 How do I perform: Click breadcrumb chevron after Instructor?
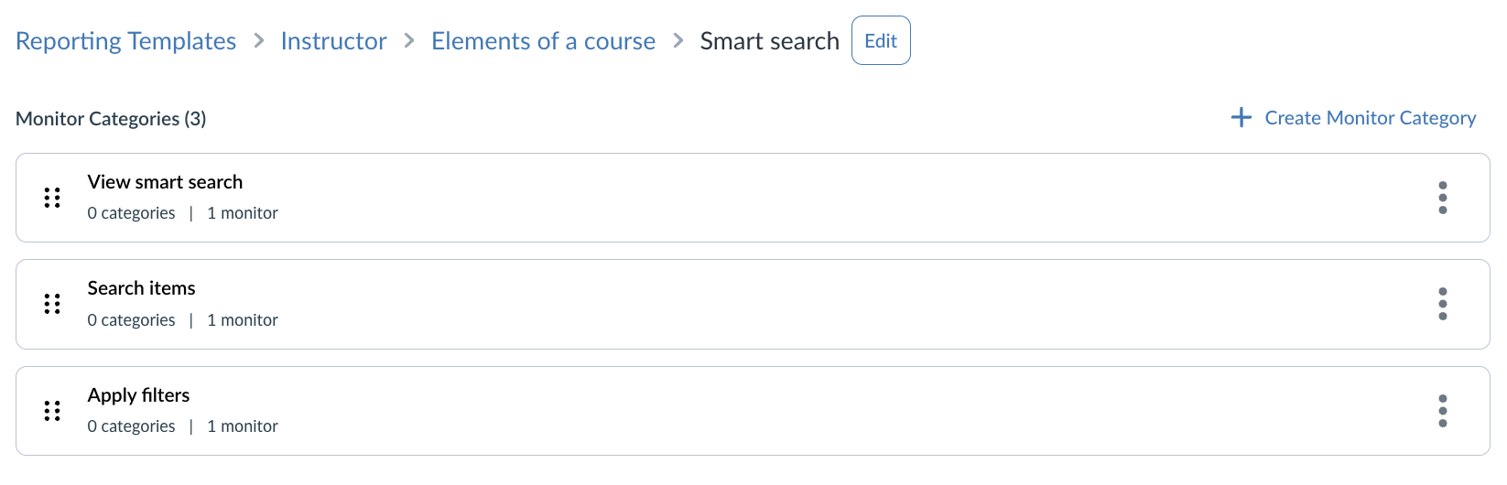(x=409, y=41)
